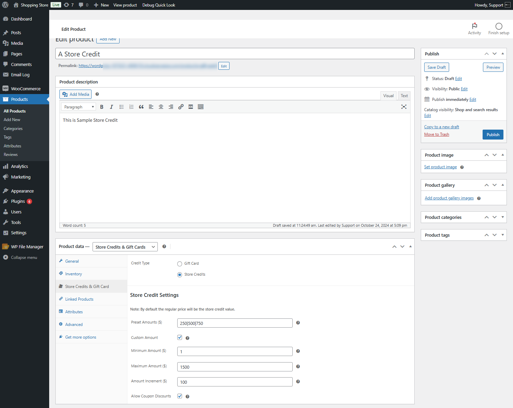The width and height of the screenshot is (513, 408).
Task: Switch to the Text editor tab
Action: tap(404, 96)
